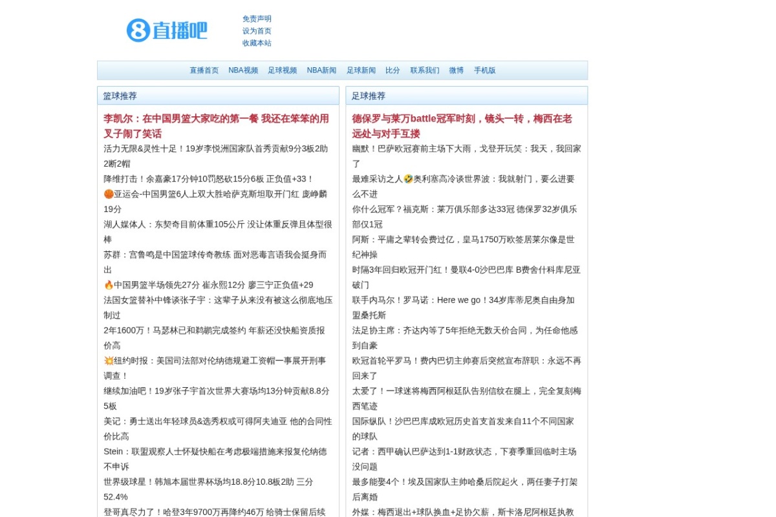Open article 欧冠首轮平罗马！费内巴切主帅

pos(467,368)
